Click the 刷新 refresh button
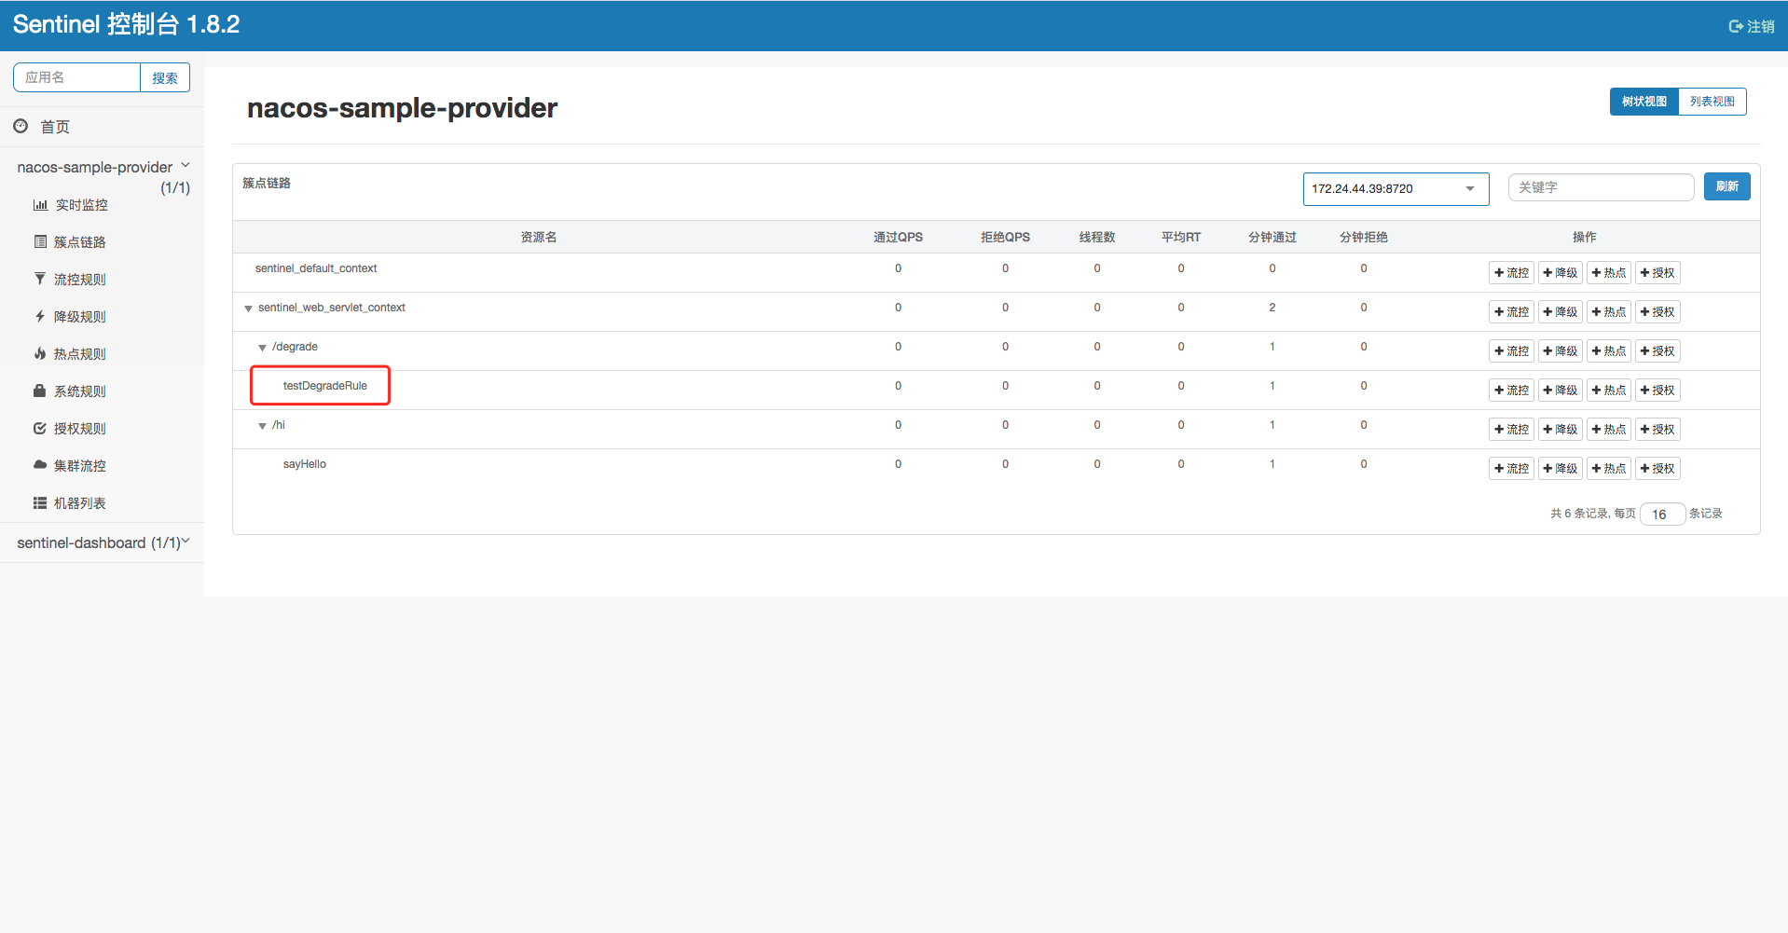 coord(1726,186)
